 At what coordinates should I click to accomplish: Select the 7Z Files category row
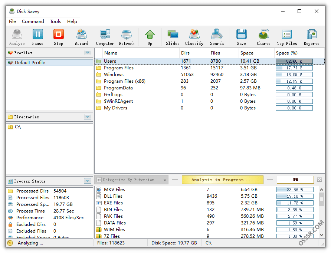click(206, 236)
